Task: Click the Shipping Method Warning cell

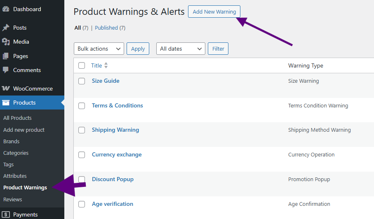Action: [320, 130]
